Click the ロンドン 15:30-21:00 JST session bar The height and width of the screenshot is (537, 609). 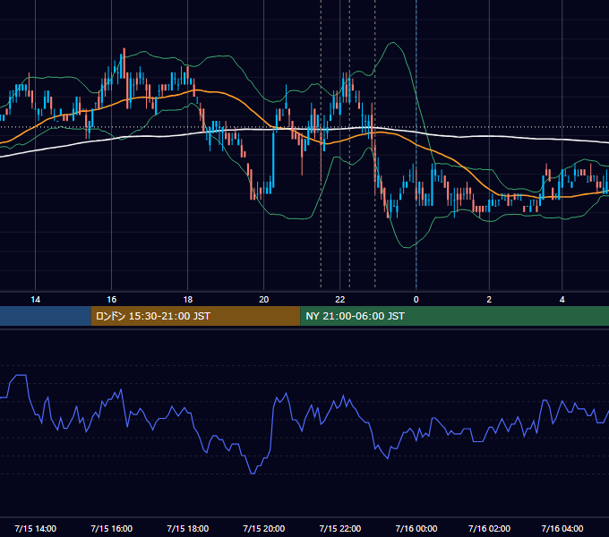[x=196, y=316]
